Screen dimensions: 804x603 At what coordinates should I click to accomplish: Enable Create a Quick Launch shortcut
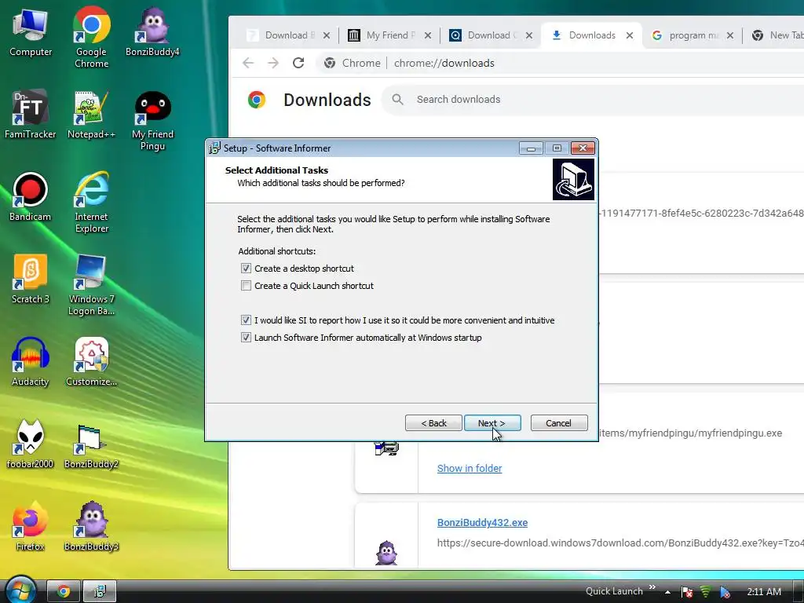pos(246,286)
